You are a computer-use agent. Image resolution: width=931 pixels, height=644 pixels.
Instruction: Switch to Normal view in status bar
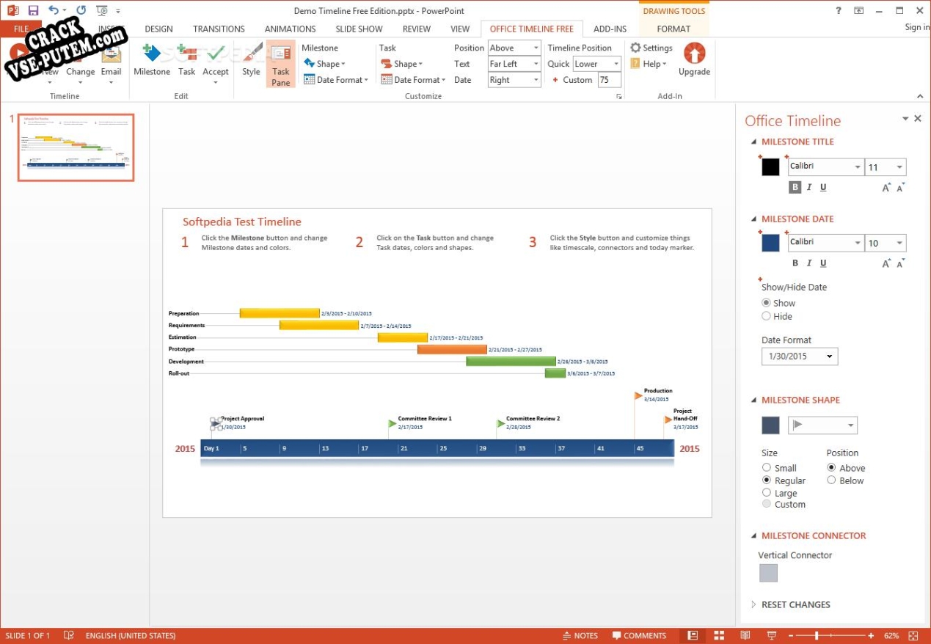pyautogui.click(x=692, y=635)
